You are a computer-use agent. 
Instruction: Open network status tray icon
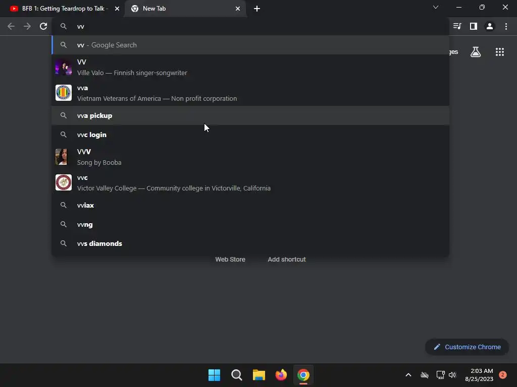[440, 375]
